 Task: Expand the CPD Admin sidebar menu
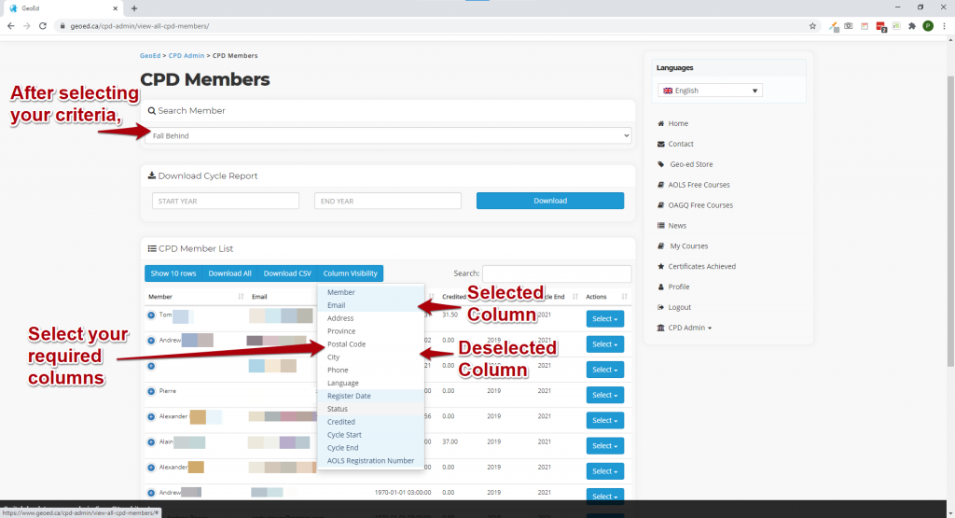pyautogui.click(x=689, y=328)
